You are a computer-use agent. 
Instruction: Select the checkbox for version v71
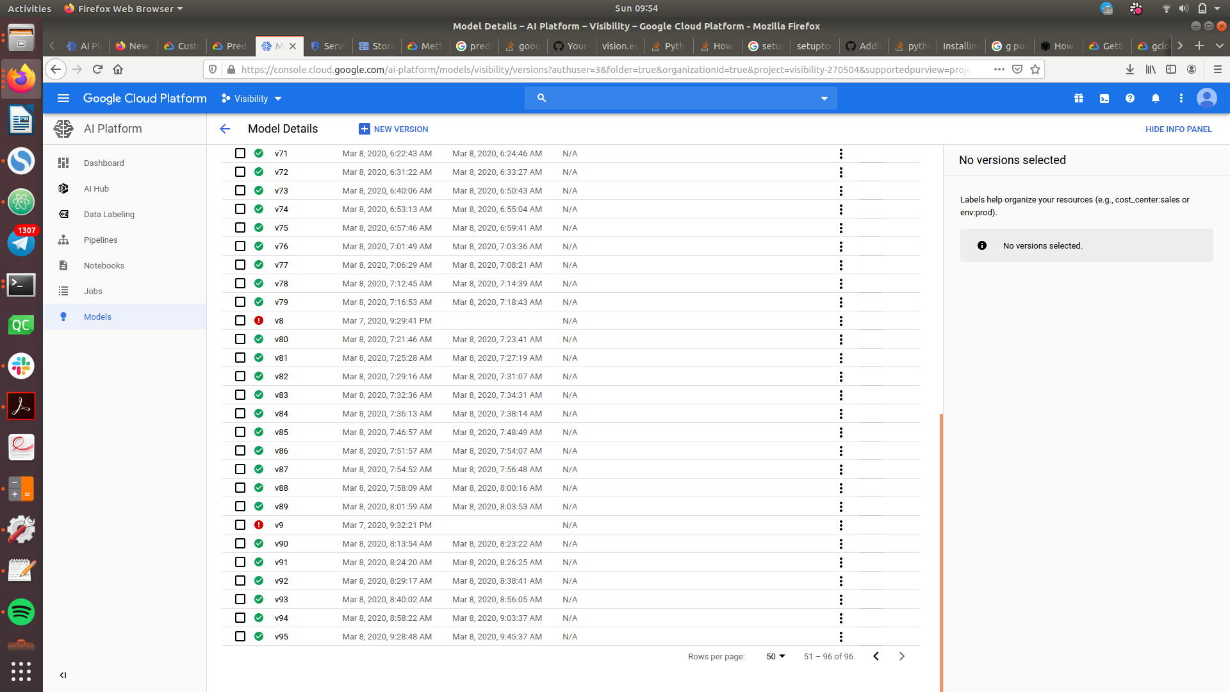pyautogui.click(x=240, y=154)
